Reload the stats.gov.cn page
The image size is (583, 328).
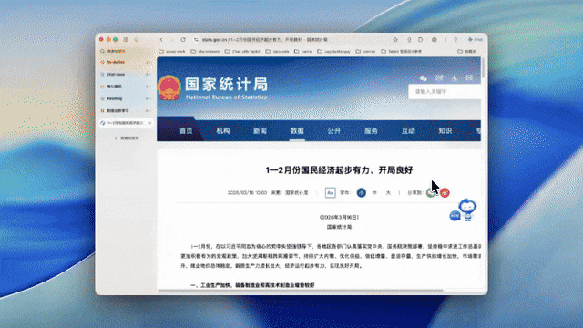click(183, 39)
